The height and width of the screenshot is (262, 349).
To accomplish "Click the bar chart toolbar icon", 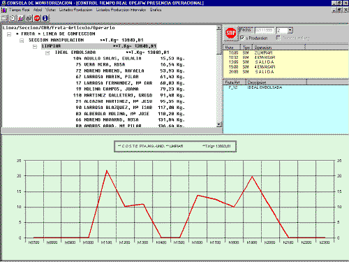I will click(21, 18).
